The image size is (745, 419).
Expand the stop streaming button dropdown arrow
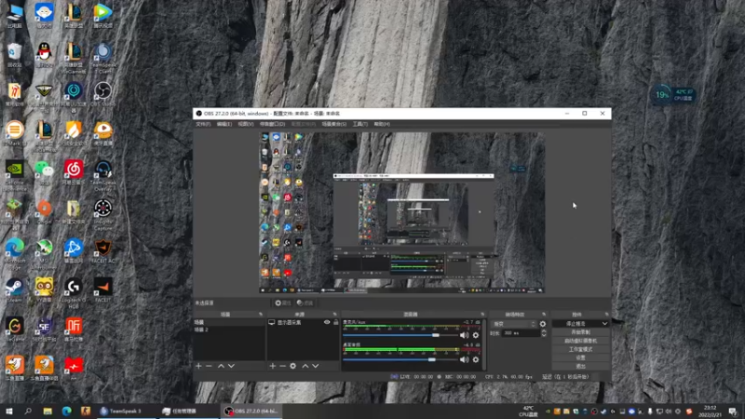pos(605,323)
